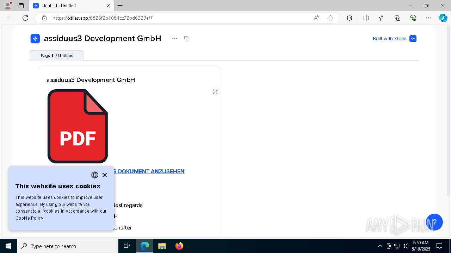
Task: Open Browser essentials
Action: coord(413,18)
